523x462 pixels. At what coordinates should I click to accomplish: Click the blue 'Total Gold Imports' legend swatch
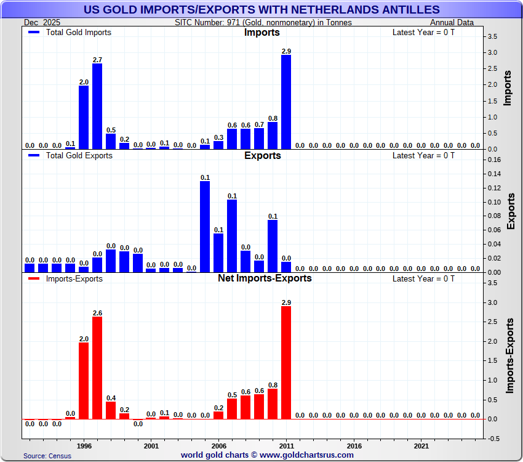click(34, 33)
